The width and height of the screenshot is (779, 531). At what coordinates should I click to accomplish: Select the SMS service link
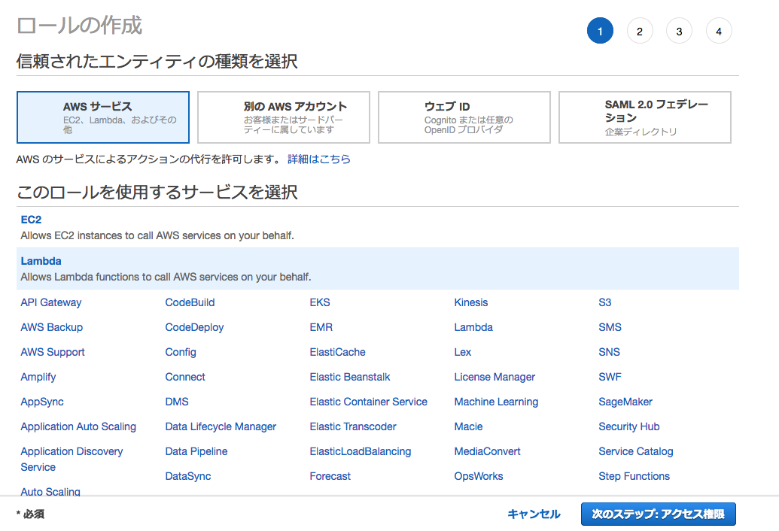(610, 327)
